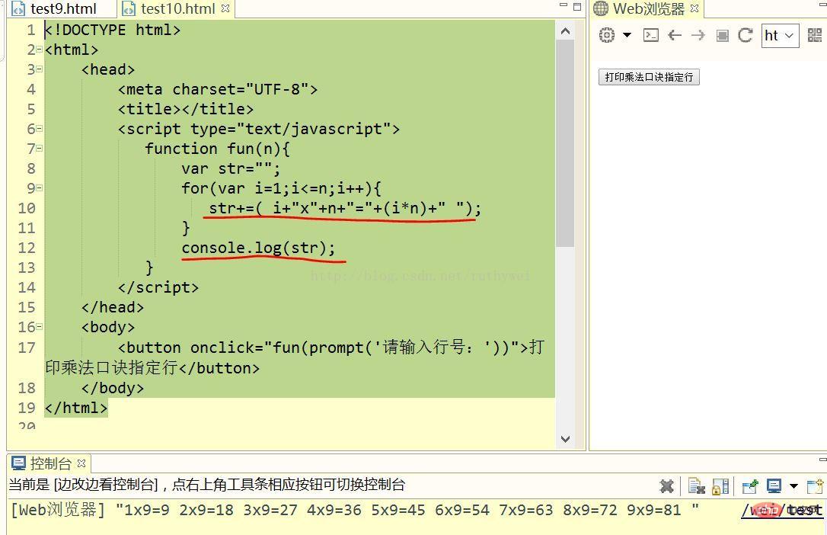
Task: Toggle the fold marker on line 7 function
Action: (x=39, y=149)
